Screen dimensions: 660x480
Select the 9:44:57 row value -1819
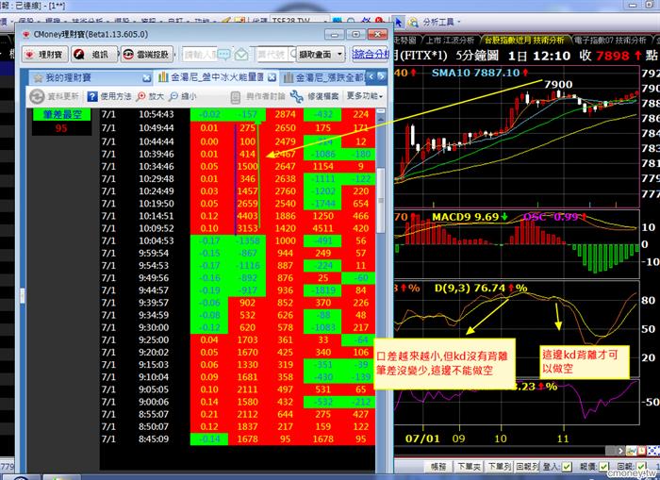[324, 290]
